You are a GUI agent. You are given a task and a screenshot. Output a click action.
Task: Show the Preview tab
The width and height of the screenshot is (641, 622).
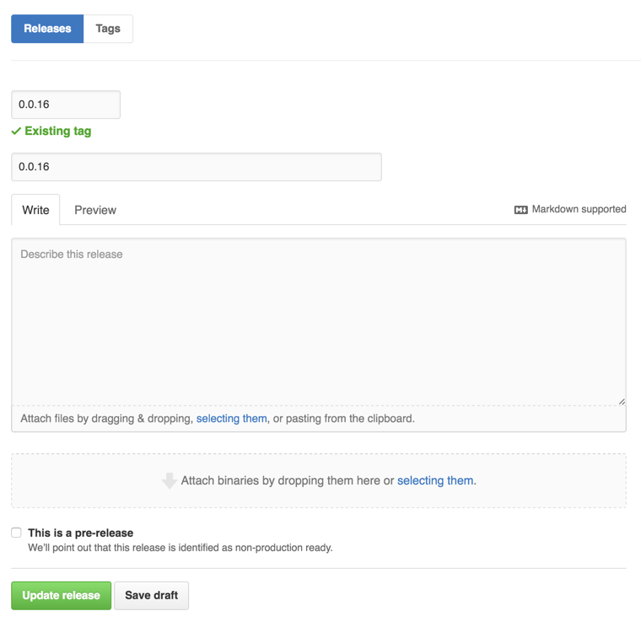pos(95,210)
